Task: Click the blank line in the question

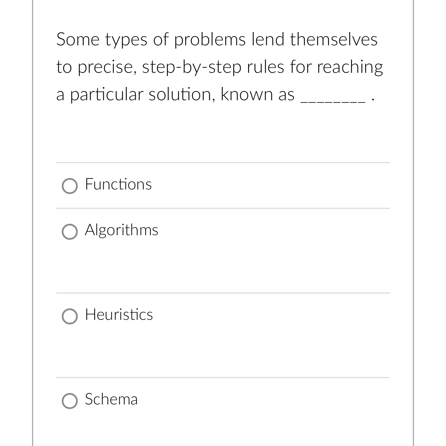Action: 332,96
